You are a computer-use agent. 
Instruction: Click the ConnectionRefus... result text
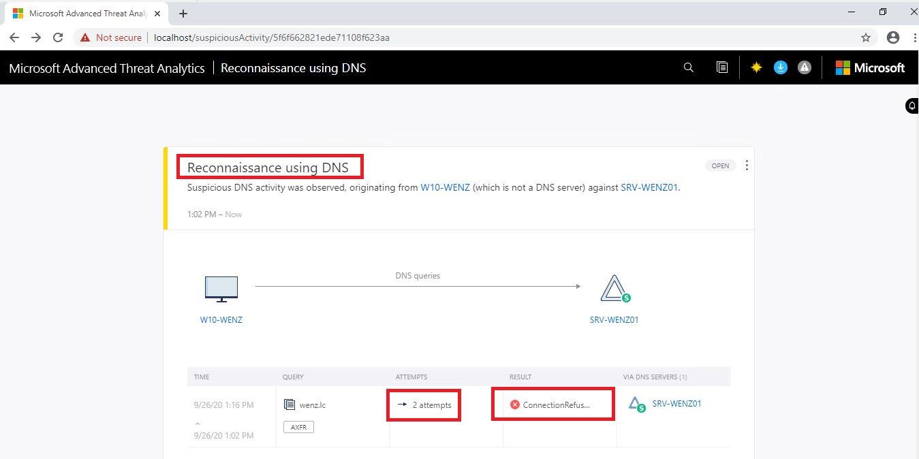coord(556,405)
